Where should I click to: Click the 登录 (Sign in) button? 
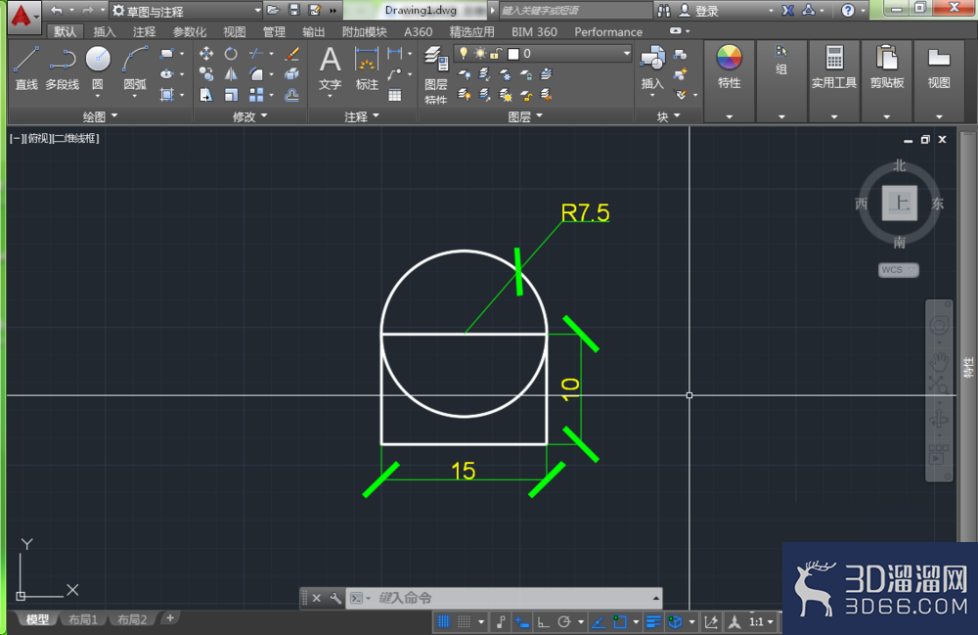pyautogui.click(x=700, y=11)
